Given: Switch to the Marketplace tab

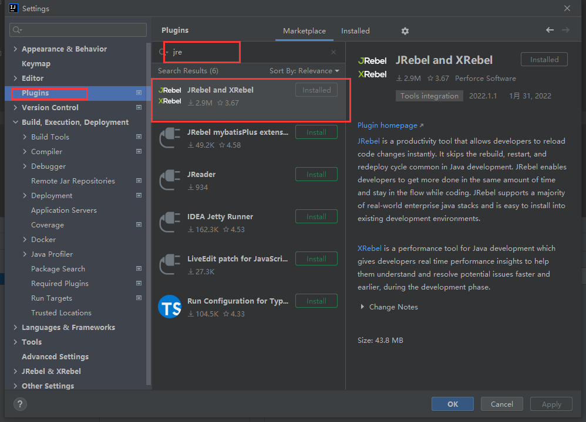Looking at the screenshot, I should [x=304, y=31].
